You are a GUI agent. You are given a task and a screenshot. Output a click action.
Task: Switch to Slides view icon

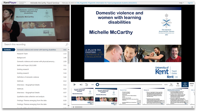[x=178, y=85]
